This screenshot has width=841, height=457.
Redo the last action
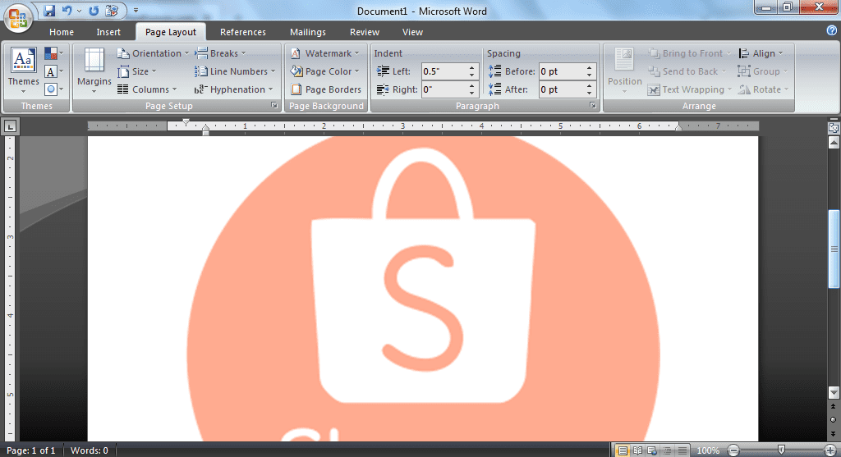[x=94, y=10]
